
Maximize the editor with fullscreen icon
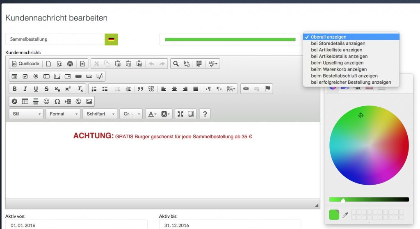pos(180,114)
